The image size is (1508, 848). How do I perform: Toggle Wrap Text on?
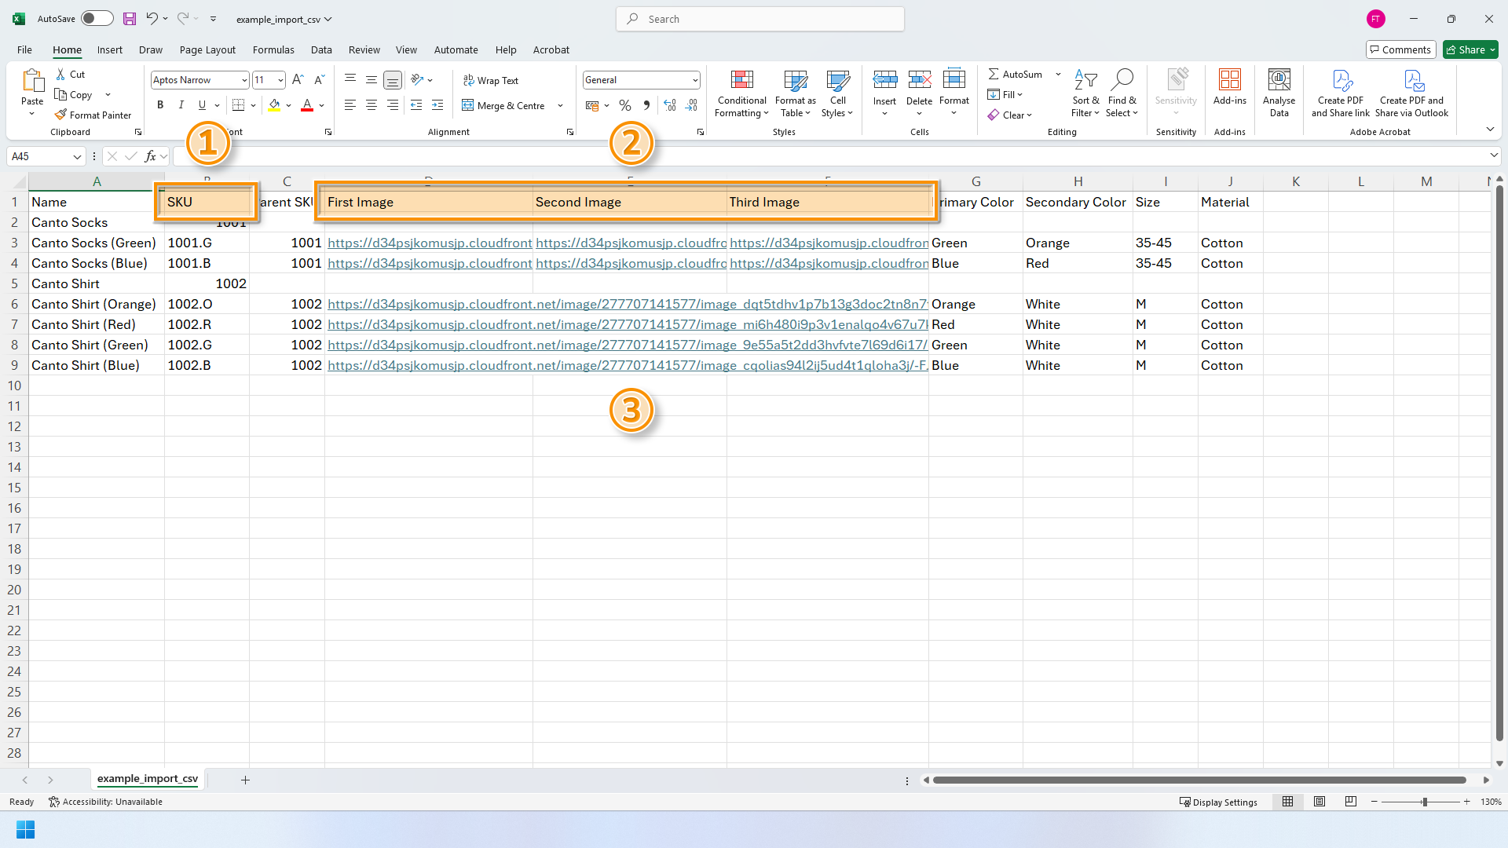tap(491, 80)
